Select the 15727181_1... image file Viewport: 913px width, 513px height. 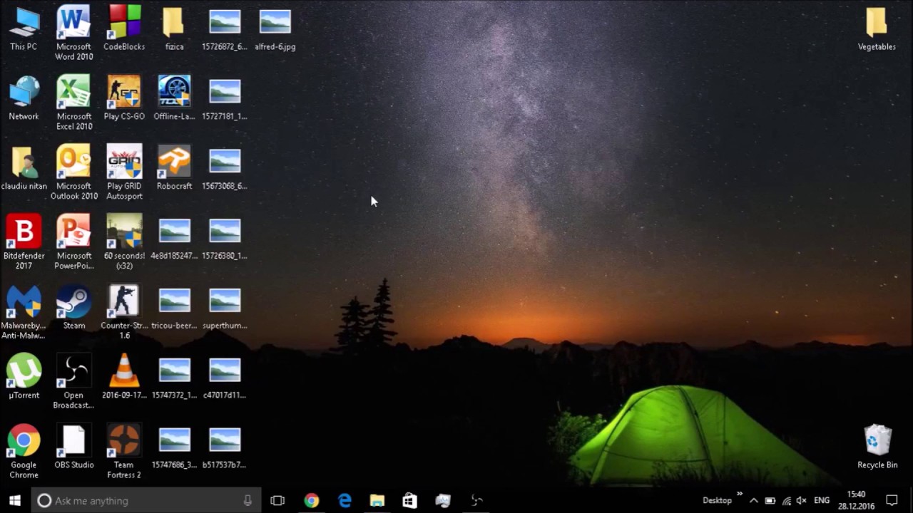(x=225, y=98)
